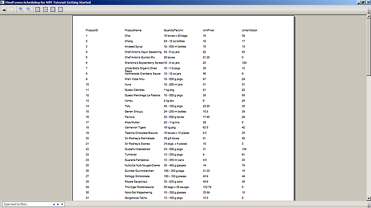This screenshot has width=371, height=208.
Task: Click the vertical scrollbar thumb
Action: (x=369, y=47)
